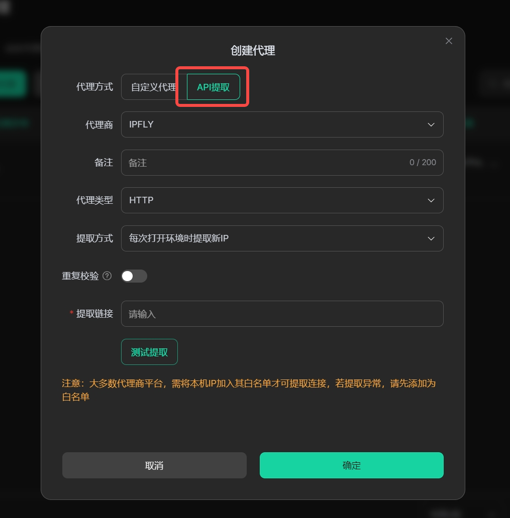Click the 0 / 200 character counter

pyautogui.click(x=423, y=163)
